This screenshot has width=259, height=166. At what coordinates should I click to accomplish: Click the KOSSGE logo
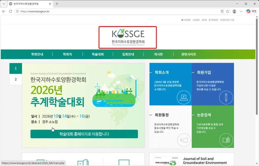(128, 37)
